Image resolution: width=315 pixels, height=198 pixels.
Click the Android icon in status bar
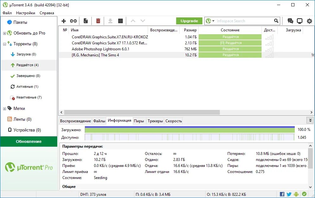(x=296, y=194)
